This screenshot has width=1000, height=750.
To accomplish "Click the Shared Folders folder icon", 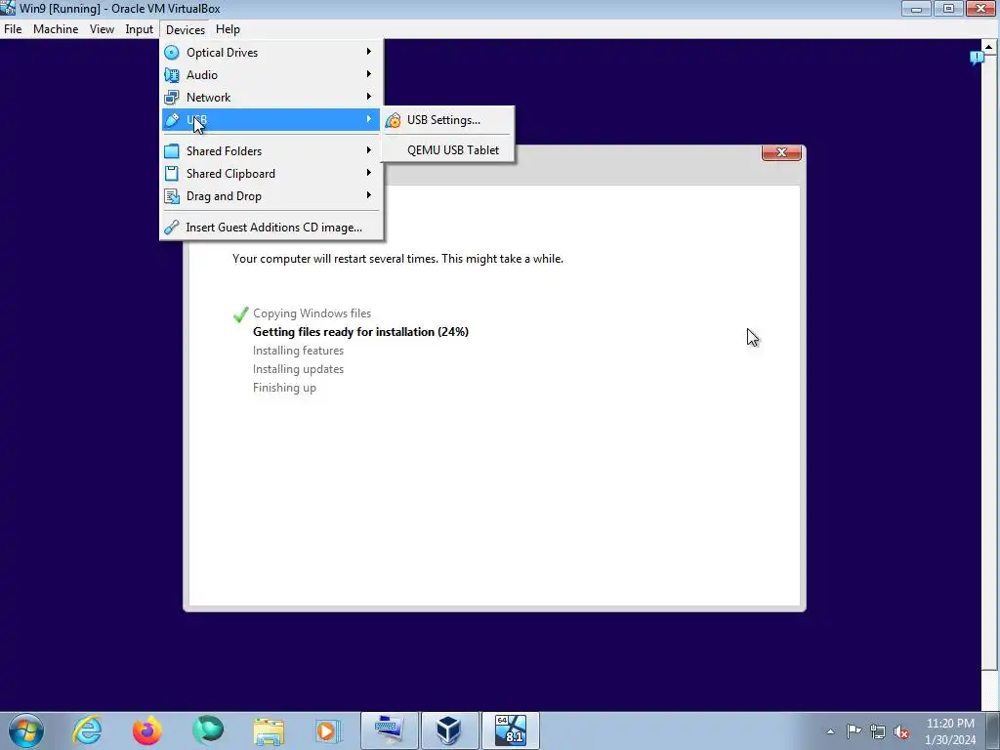I will (x=172, y=151).
